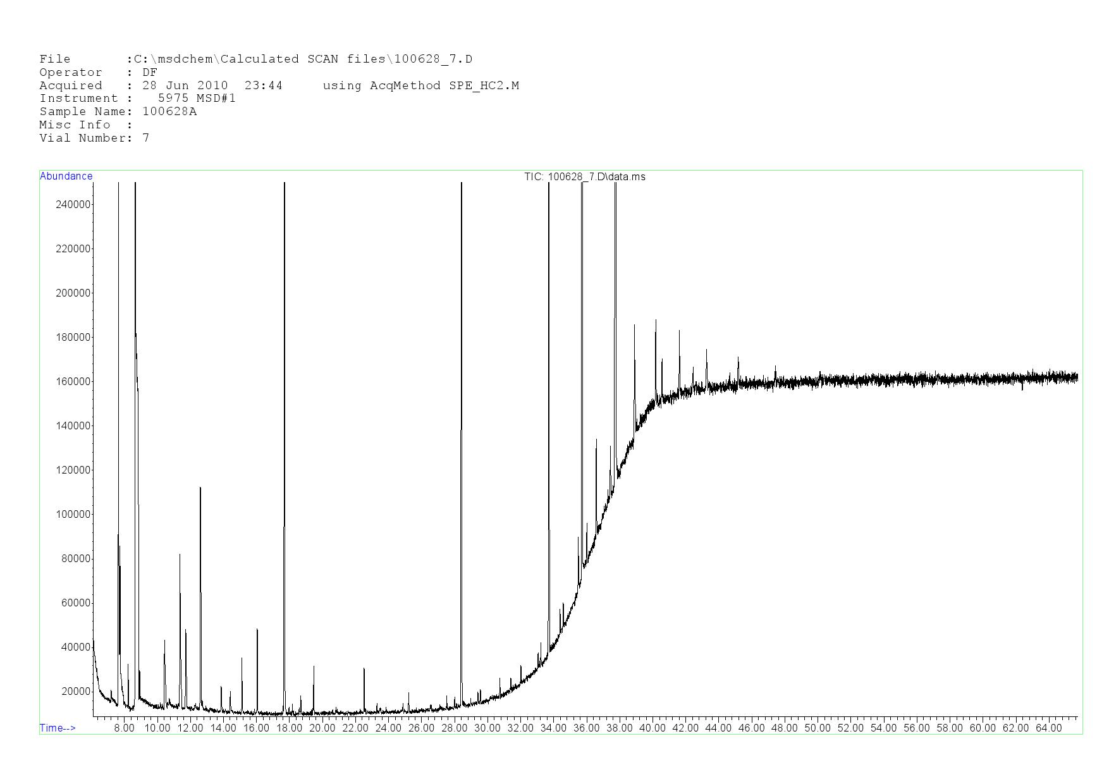1109x784 pixels.
Task: Click the Abundance y-axis label
Action: [66, 176]
